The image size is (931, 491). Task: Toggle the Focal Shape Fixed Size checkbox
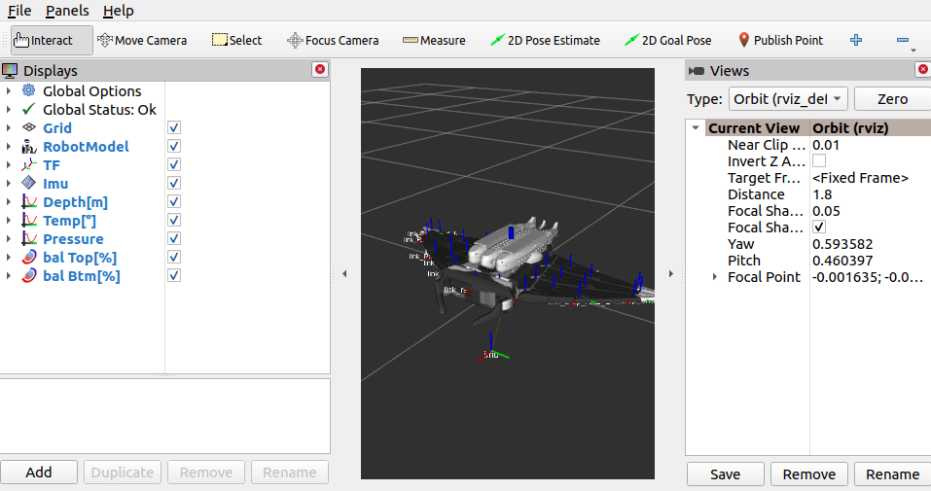(819, 227)
